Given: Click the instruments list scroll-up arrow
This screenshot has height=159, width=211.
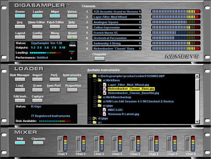Looking at the screenshot, I should 197,76.
